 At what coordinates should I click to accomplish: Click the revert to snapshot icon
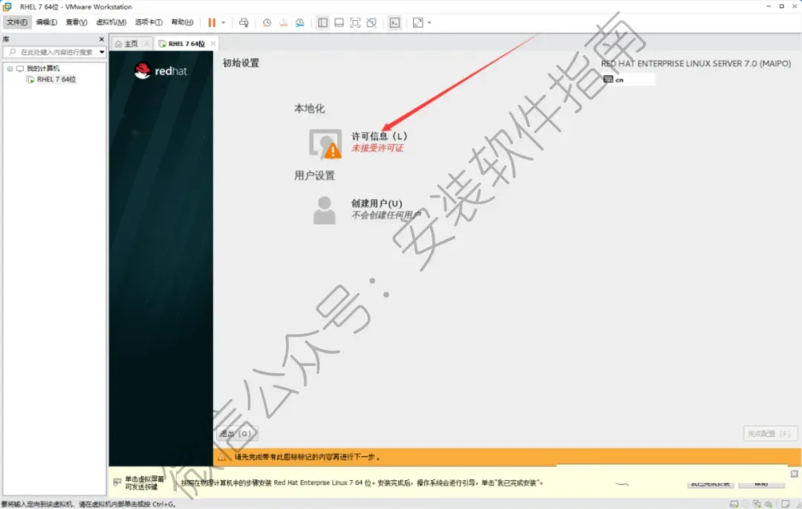coord(284,22)
